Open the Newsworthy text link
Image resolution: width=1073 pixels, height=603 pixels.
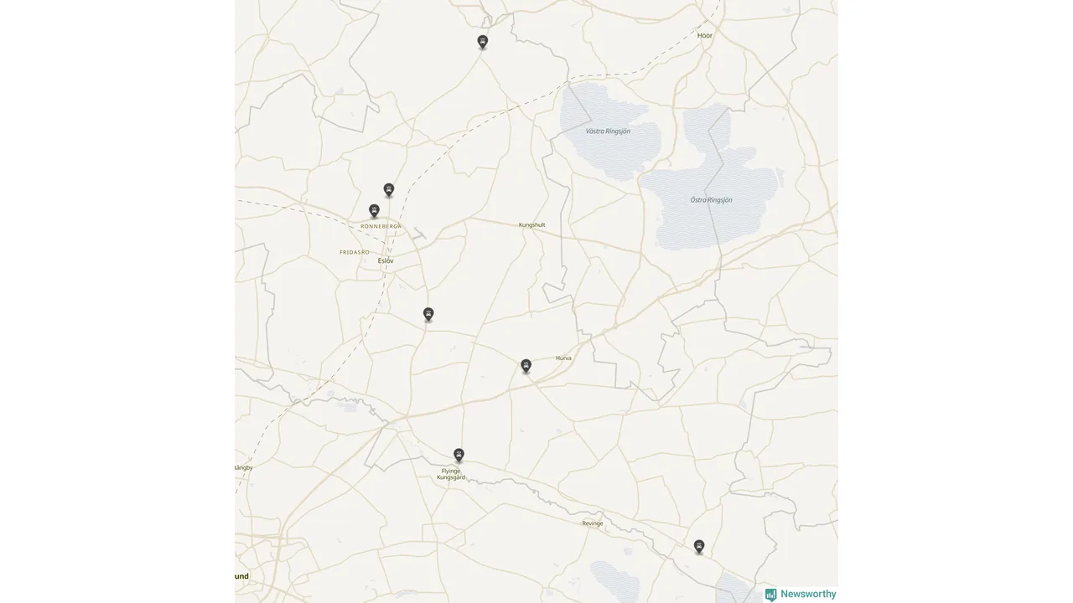(x=808, y=594)
